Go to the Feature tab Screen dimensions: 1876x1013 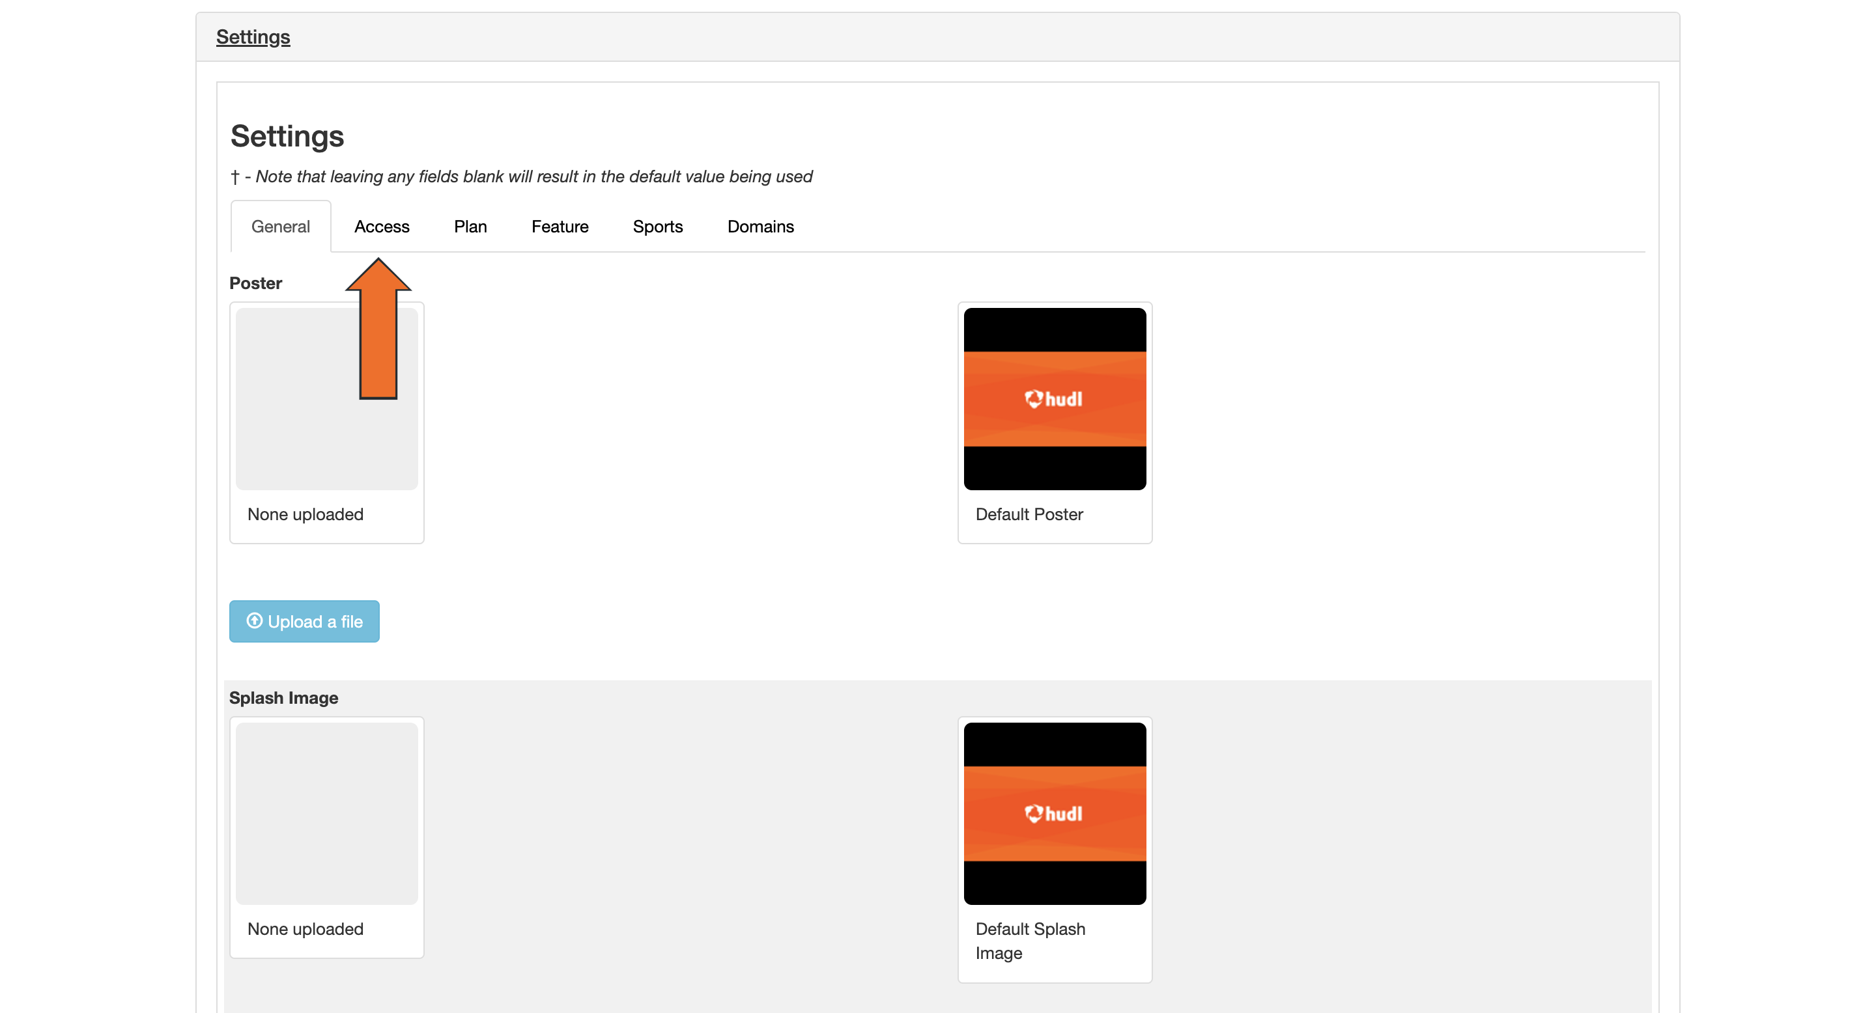[x=560, y=227]
